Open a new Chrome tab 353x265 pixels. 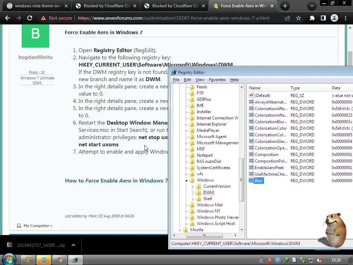(x=285, y=6)
